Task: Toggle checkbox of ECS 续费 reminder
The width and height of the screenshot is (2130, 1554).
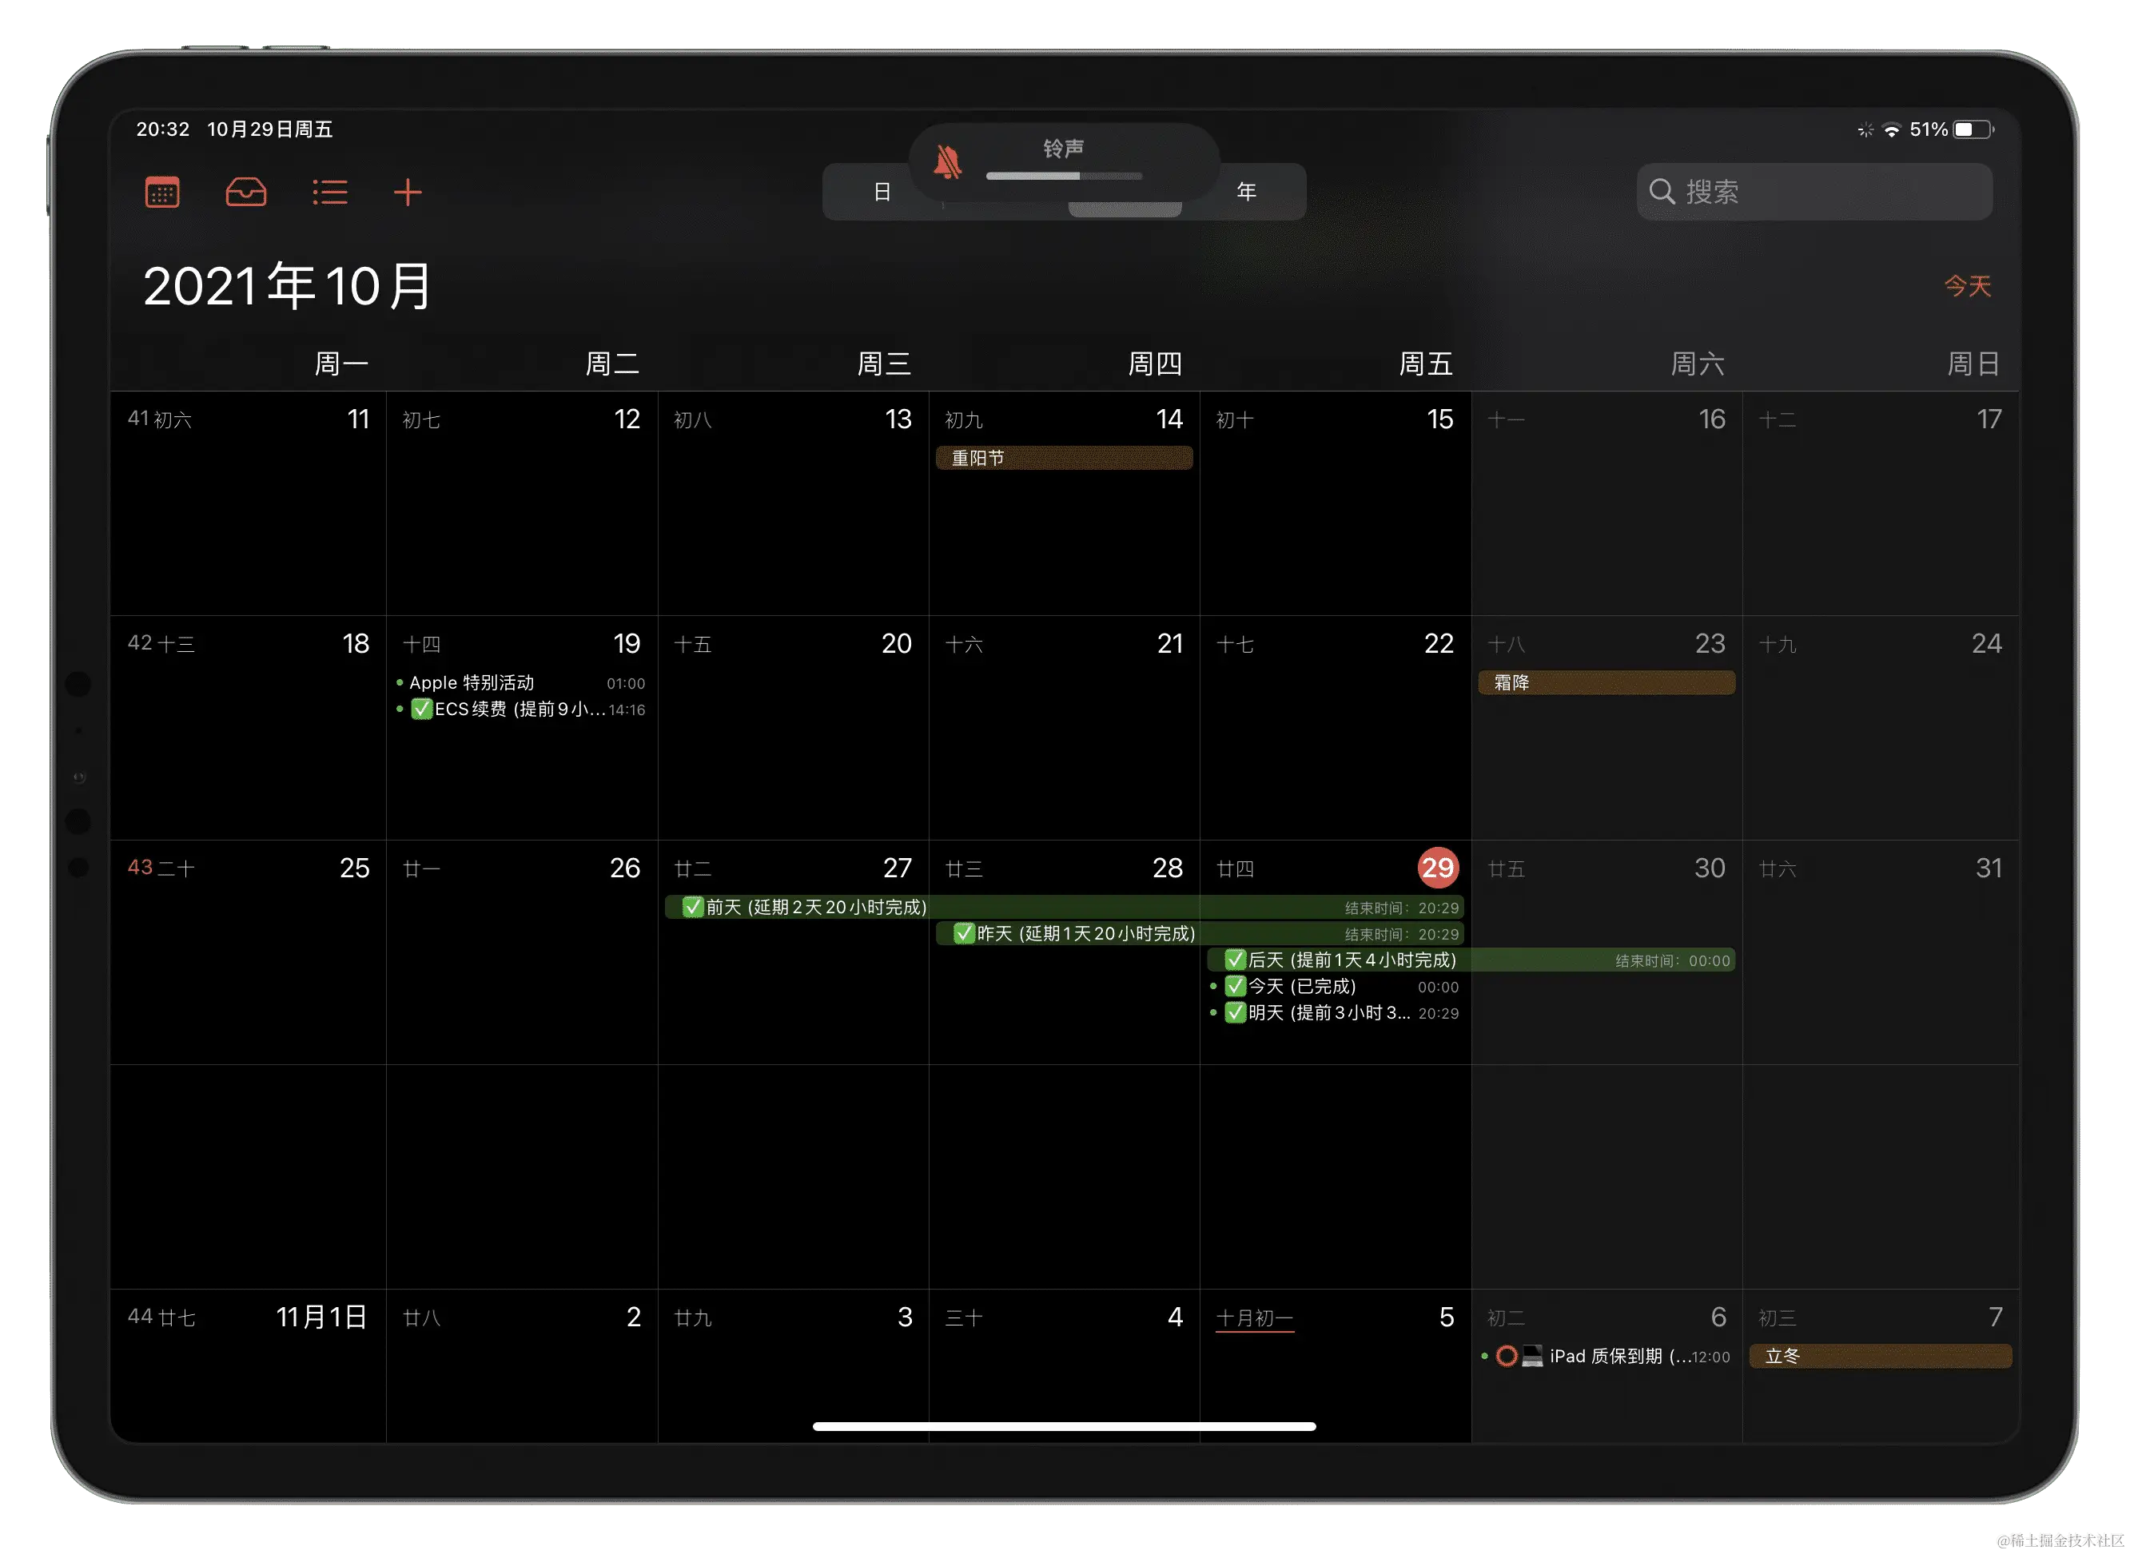Action: 421,709
